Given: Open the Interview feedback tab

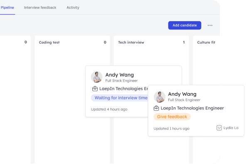Looking at the screenshot, I should click(40, 7).
